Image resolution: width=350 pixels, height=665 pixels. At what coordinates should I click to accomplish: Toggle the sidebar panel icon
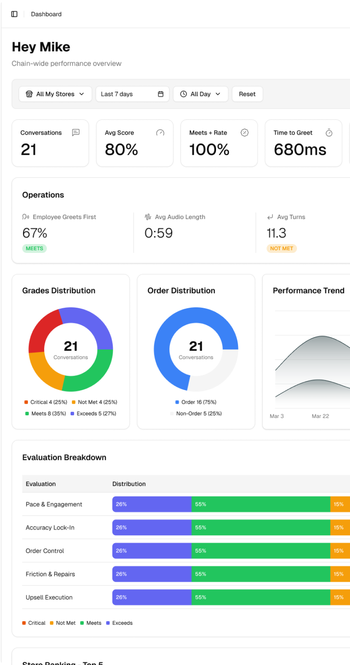14,14
